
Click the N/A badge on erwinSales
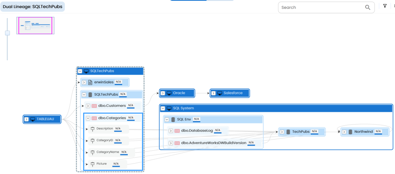pyautogui.click(x=118, y=82)
